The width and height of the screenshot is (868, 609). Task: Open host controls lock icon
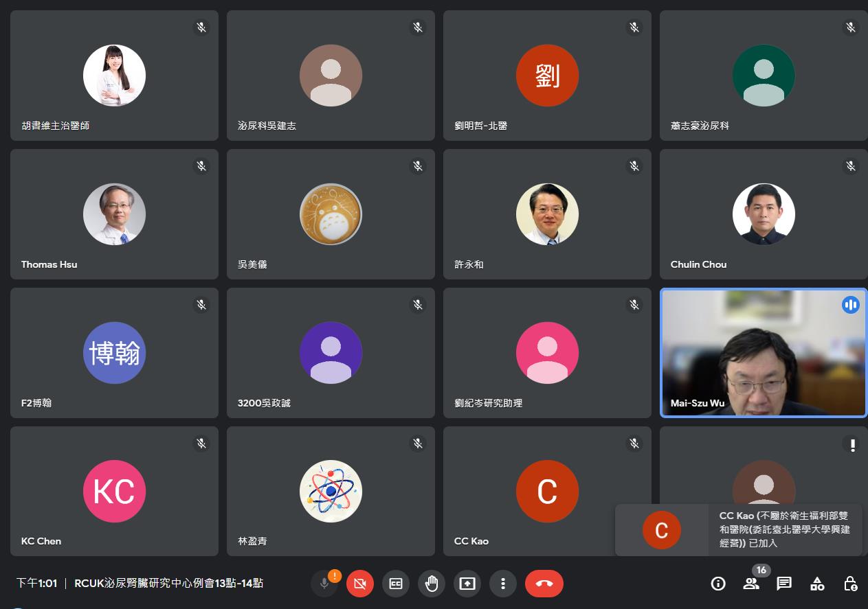(x=850, y=584)
